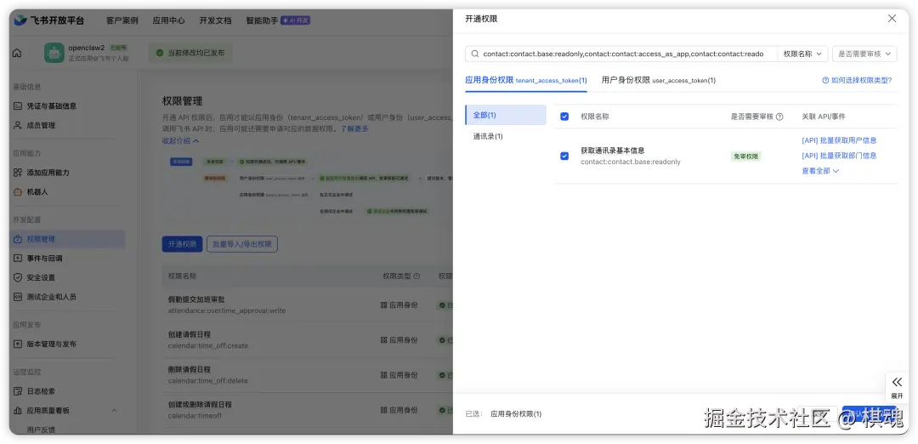
Task: Click the 创建请假日程 permission row
Action: tap(308, 339)
